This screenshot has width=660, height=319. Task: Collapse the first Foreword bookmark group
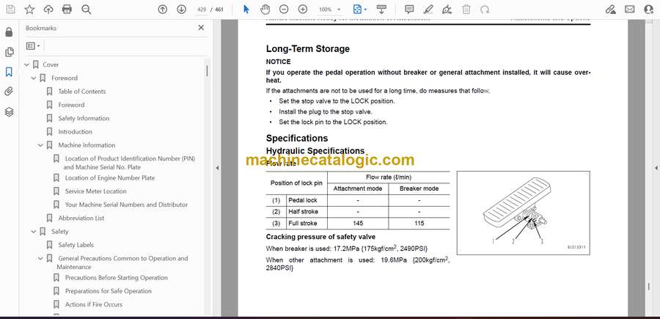[x=34, y=78]
